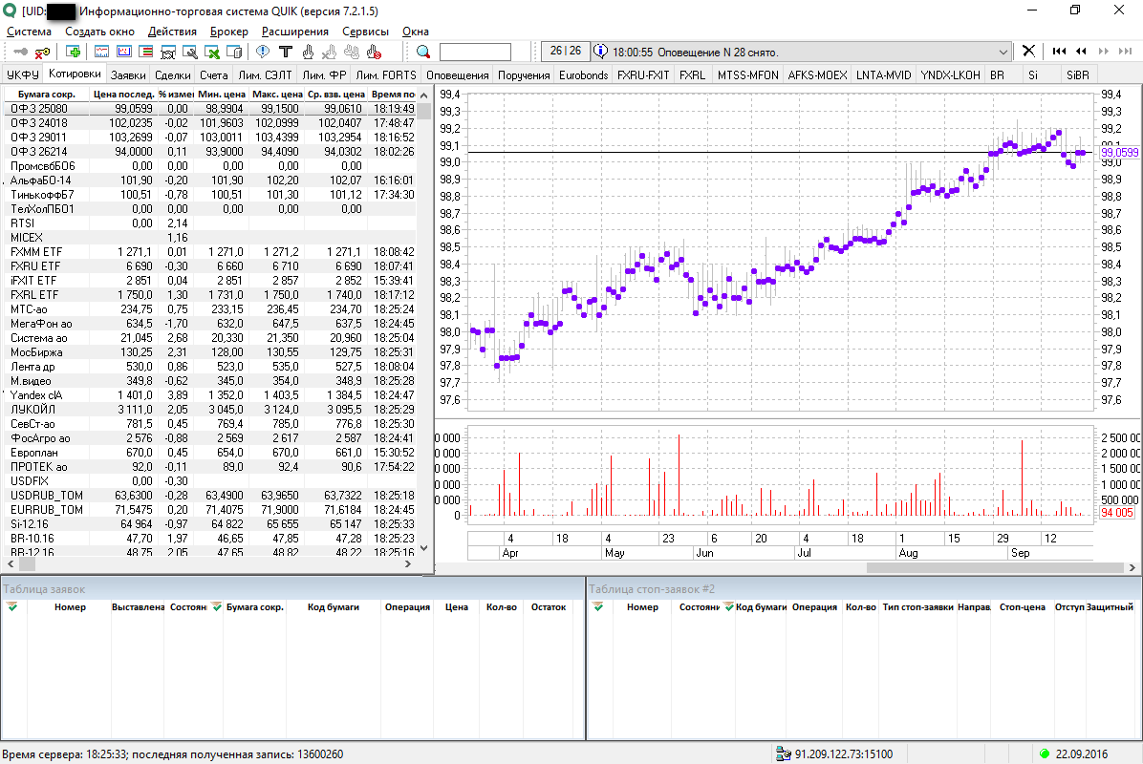
Task: Click the hand with red stop icon
Action: coord(374,52)
